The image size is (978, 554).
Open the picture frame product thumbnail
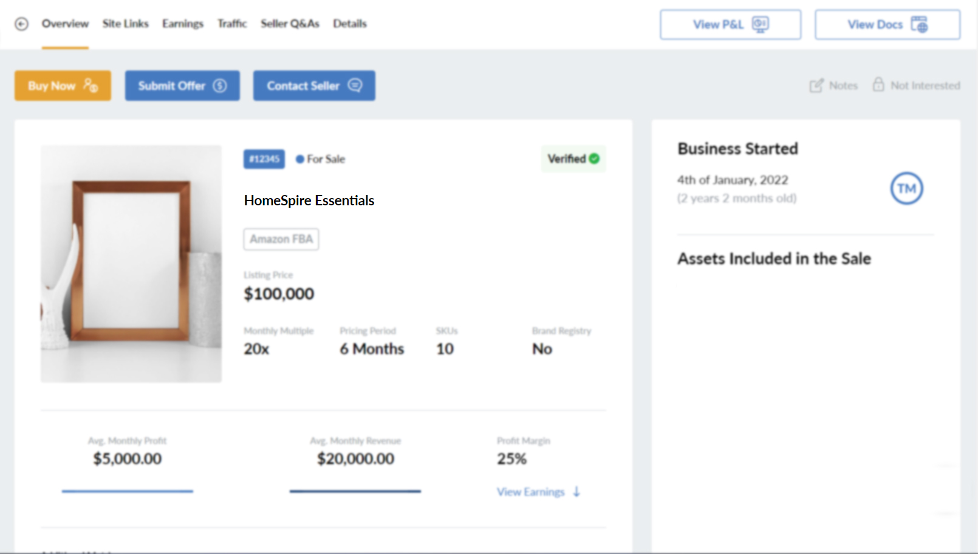pyautogui.click(x=131, y=264)
